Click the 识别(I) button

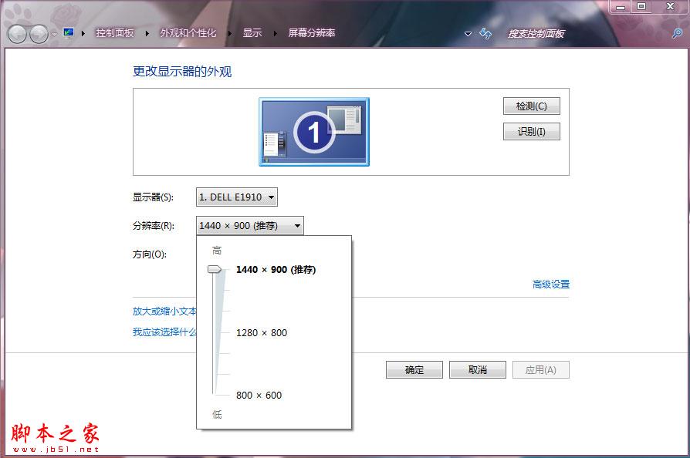click(x=531, y=131)
